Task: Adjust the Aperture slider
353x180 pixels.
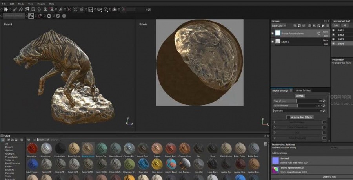Action: point(297,111)
